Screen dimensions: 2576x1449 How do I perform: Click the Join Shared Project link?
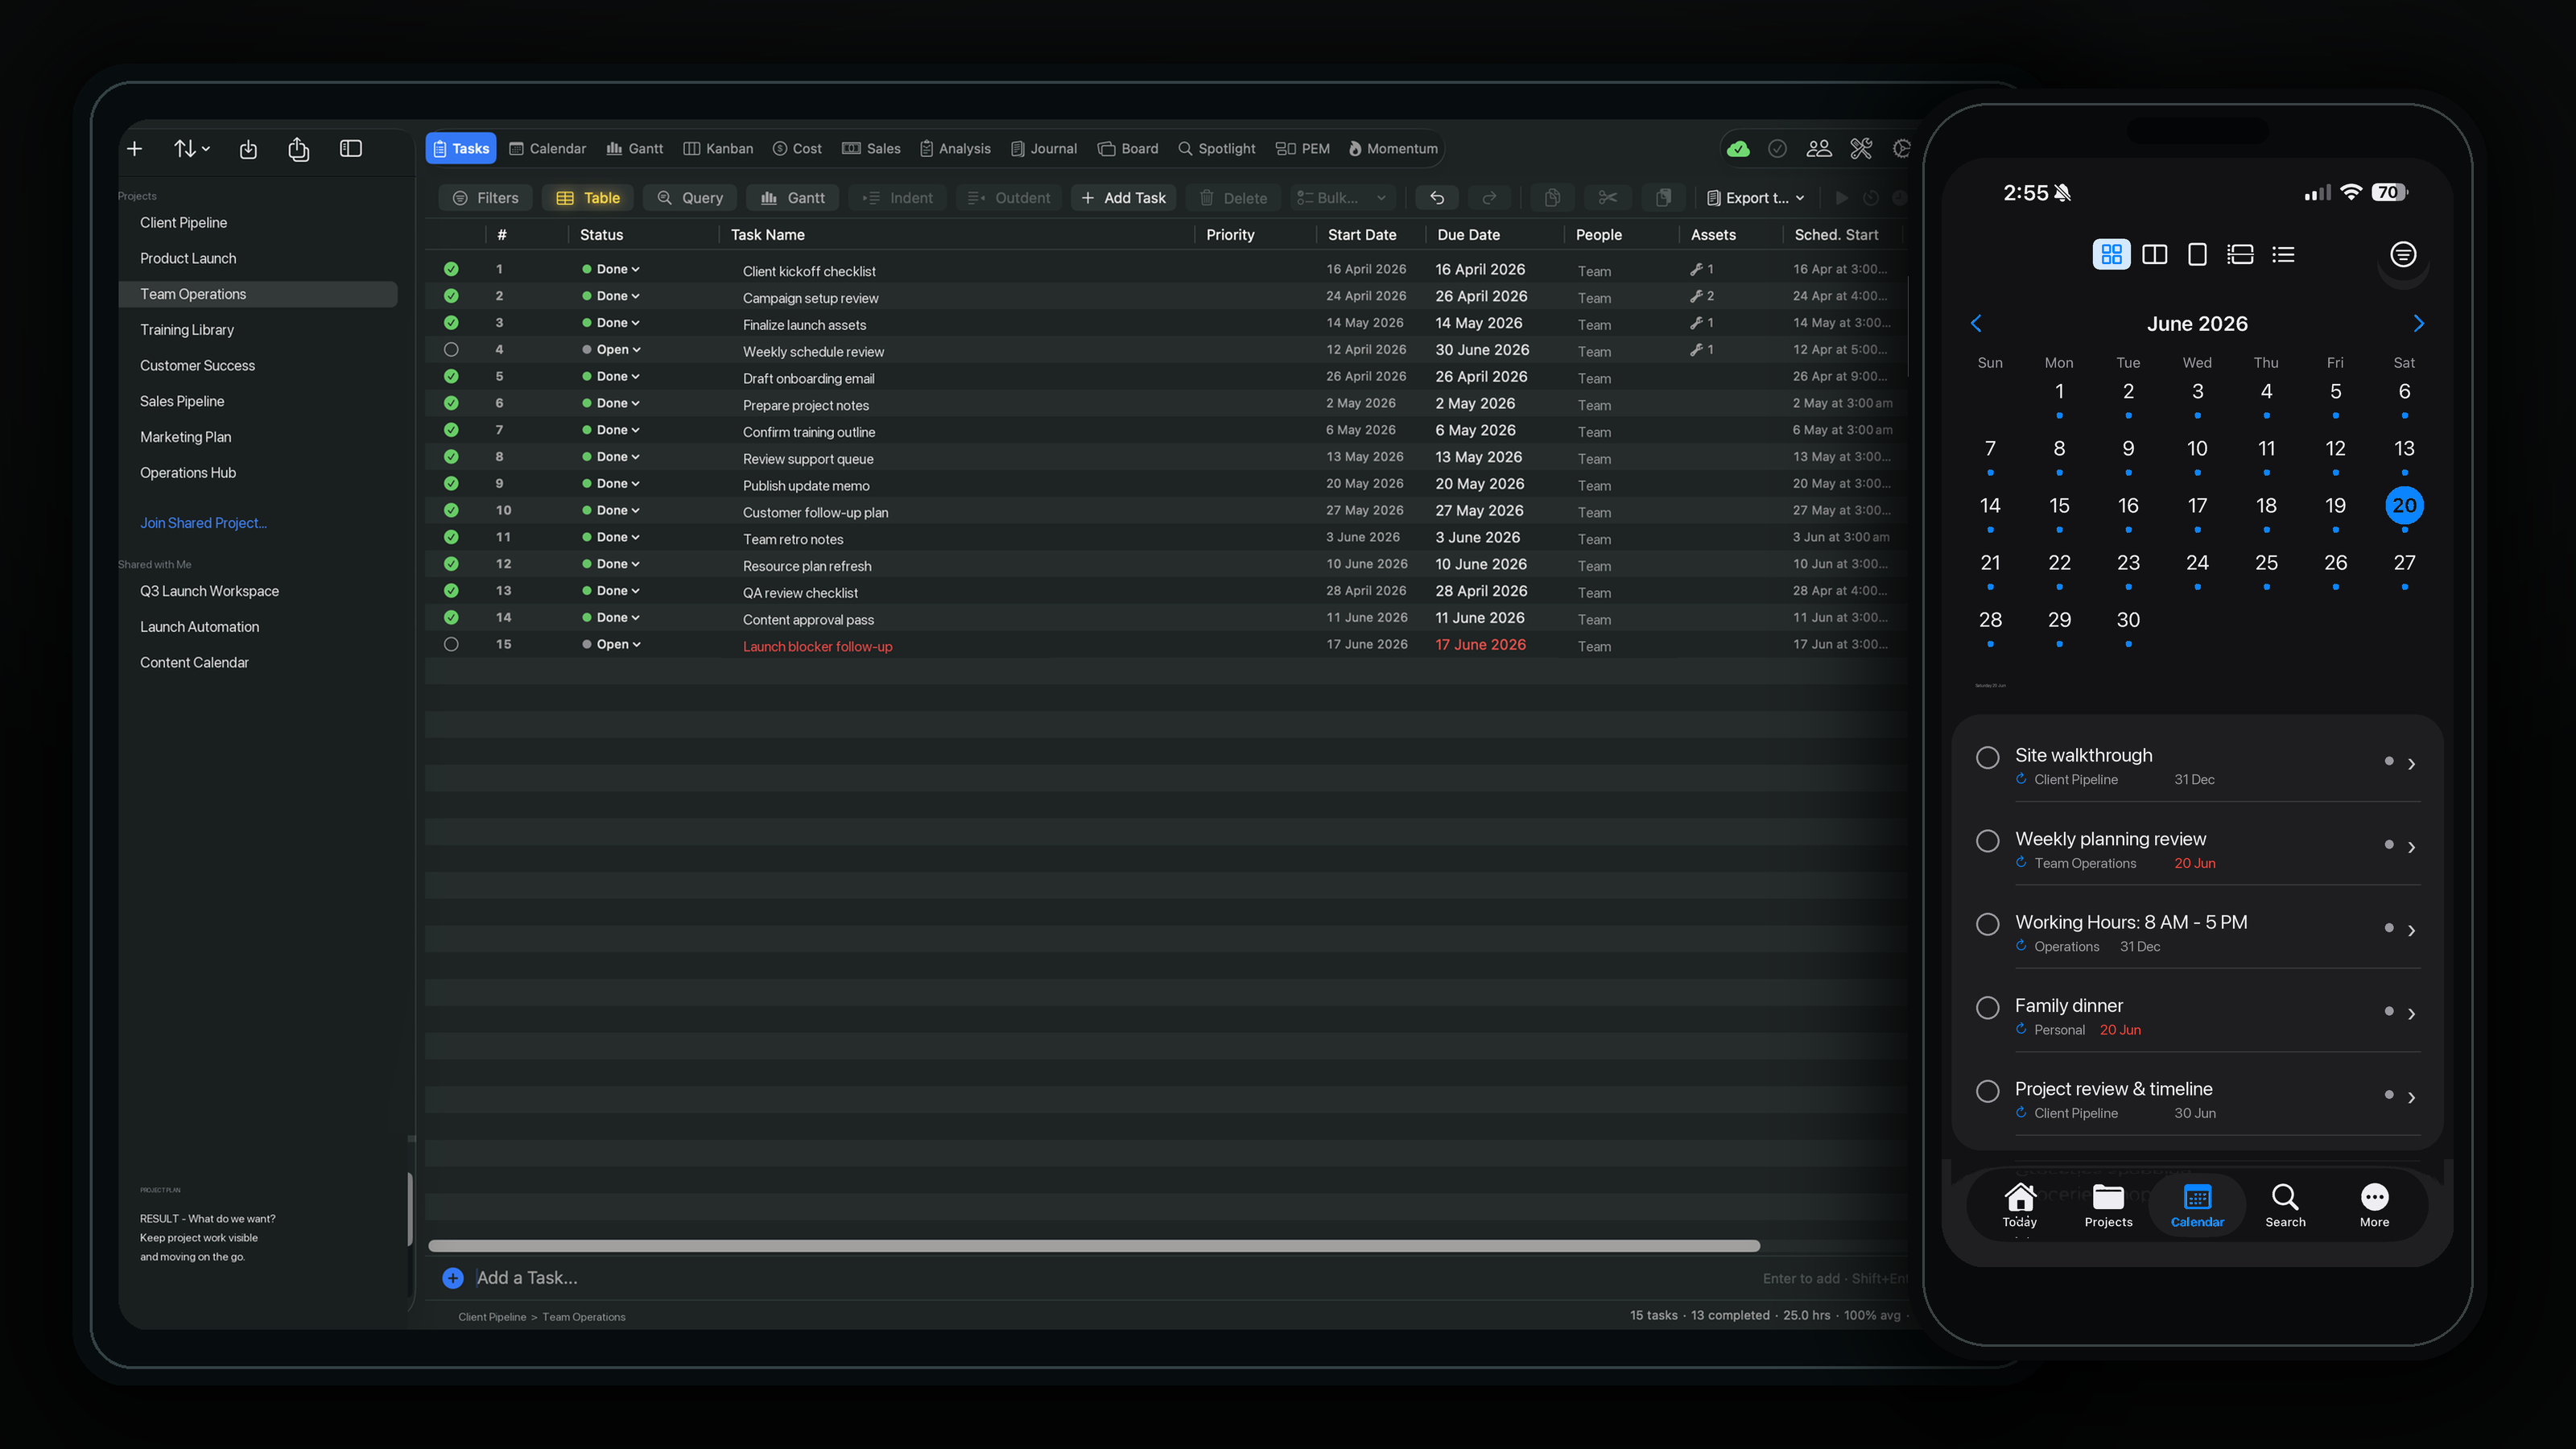coord(203,523)
